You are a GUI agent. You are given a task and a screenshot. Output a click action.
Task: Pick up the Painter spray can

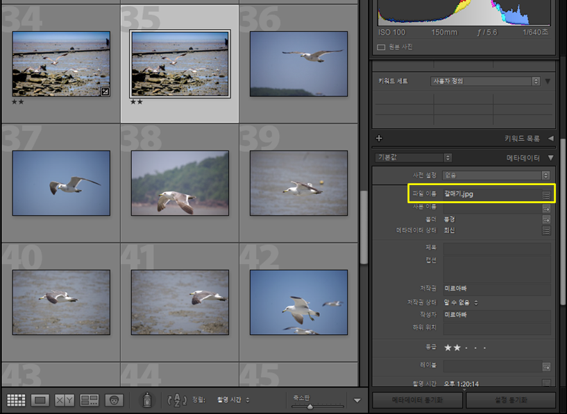[x=147, y=399]
